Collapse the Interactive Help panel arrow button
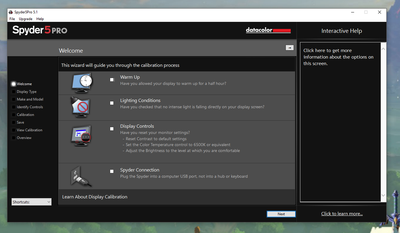400x233 pixels. tap(290, 47)
